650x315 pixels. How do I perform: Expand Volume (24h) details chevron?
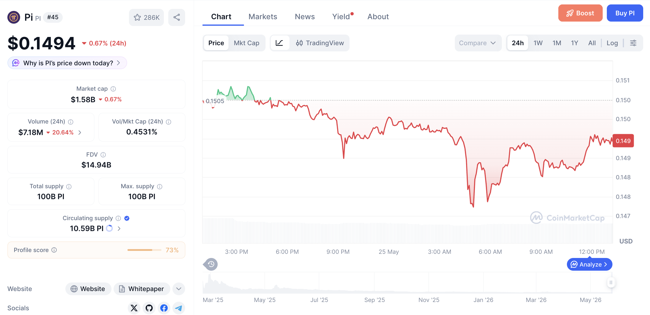point(80,132)
